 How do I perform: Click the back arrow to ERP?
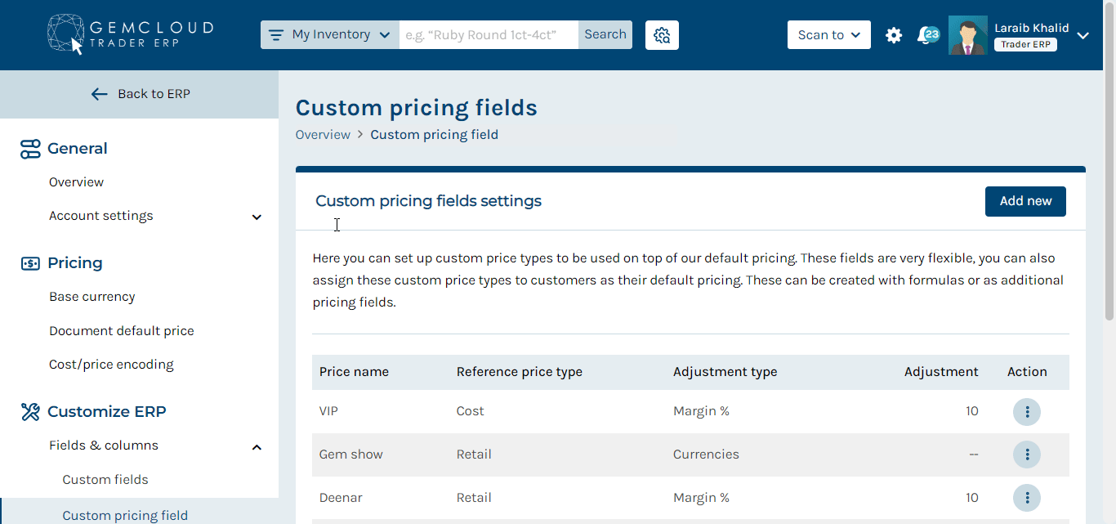(x=100, y=94)
